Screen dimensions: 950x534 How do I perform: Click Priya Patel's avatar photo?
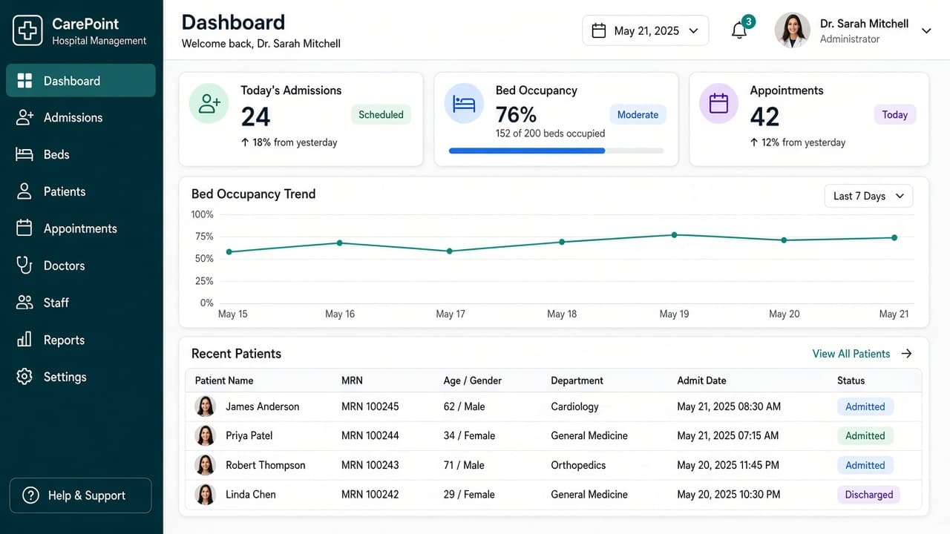(205, 435)
